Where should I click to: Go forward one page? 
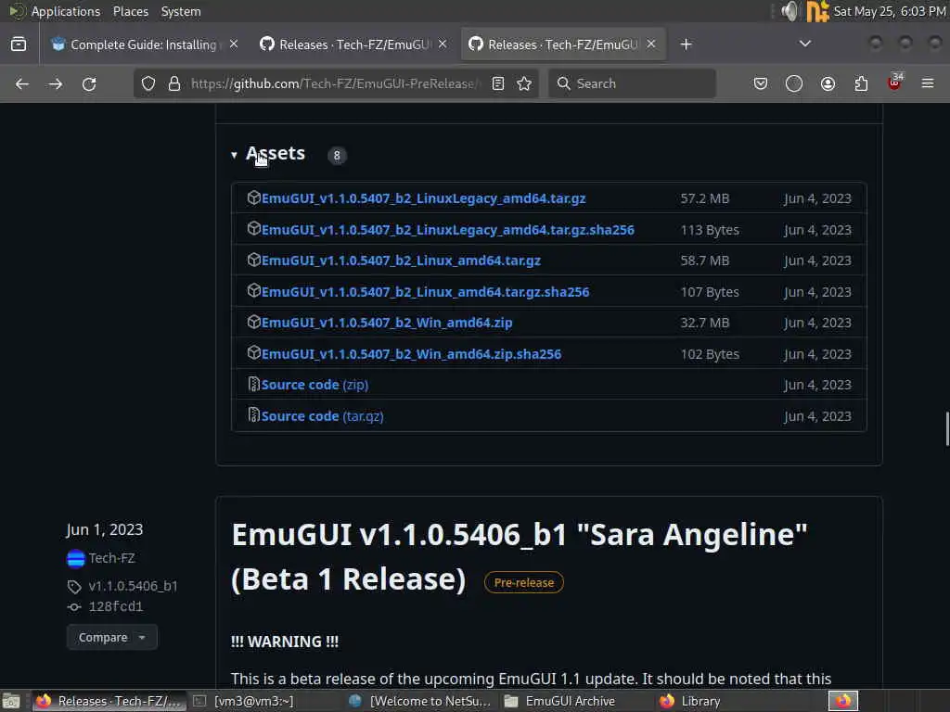click(x=56, y=83)
